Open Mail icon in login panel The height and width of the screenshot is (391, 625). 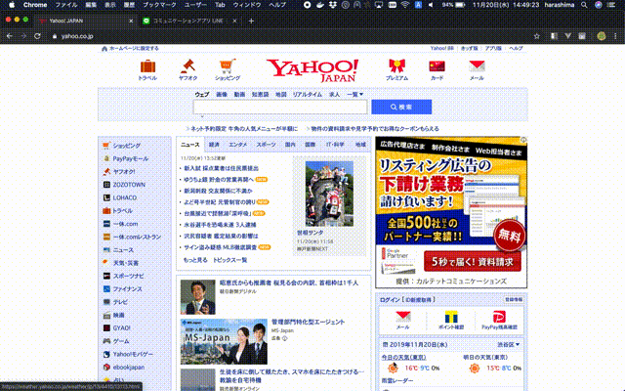[403, 317]
